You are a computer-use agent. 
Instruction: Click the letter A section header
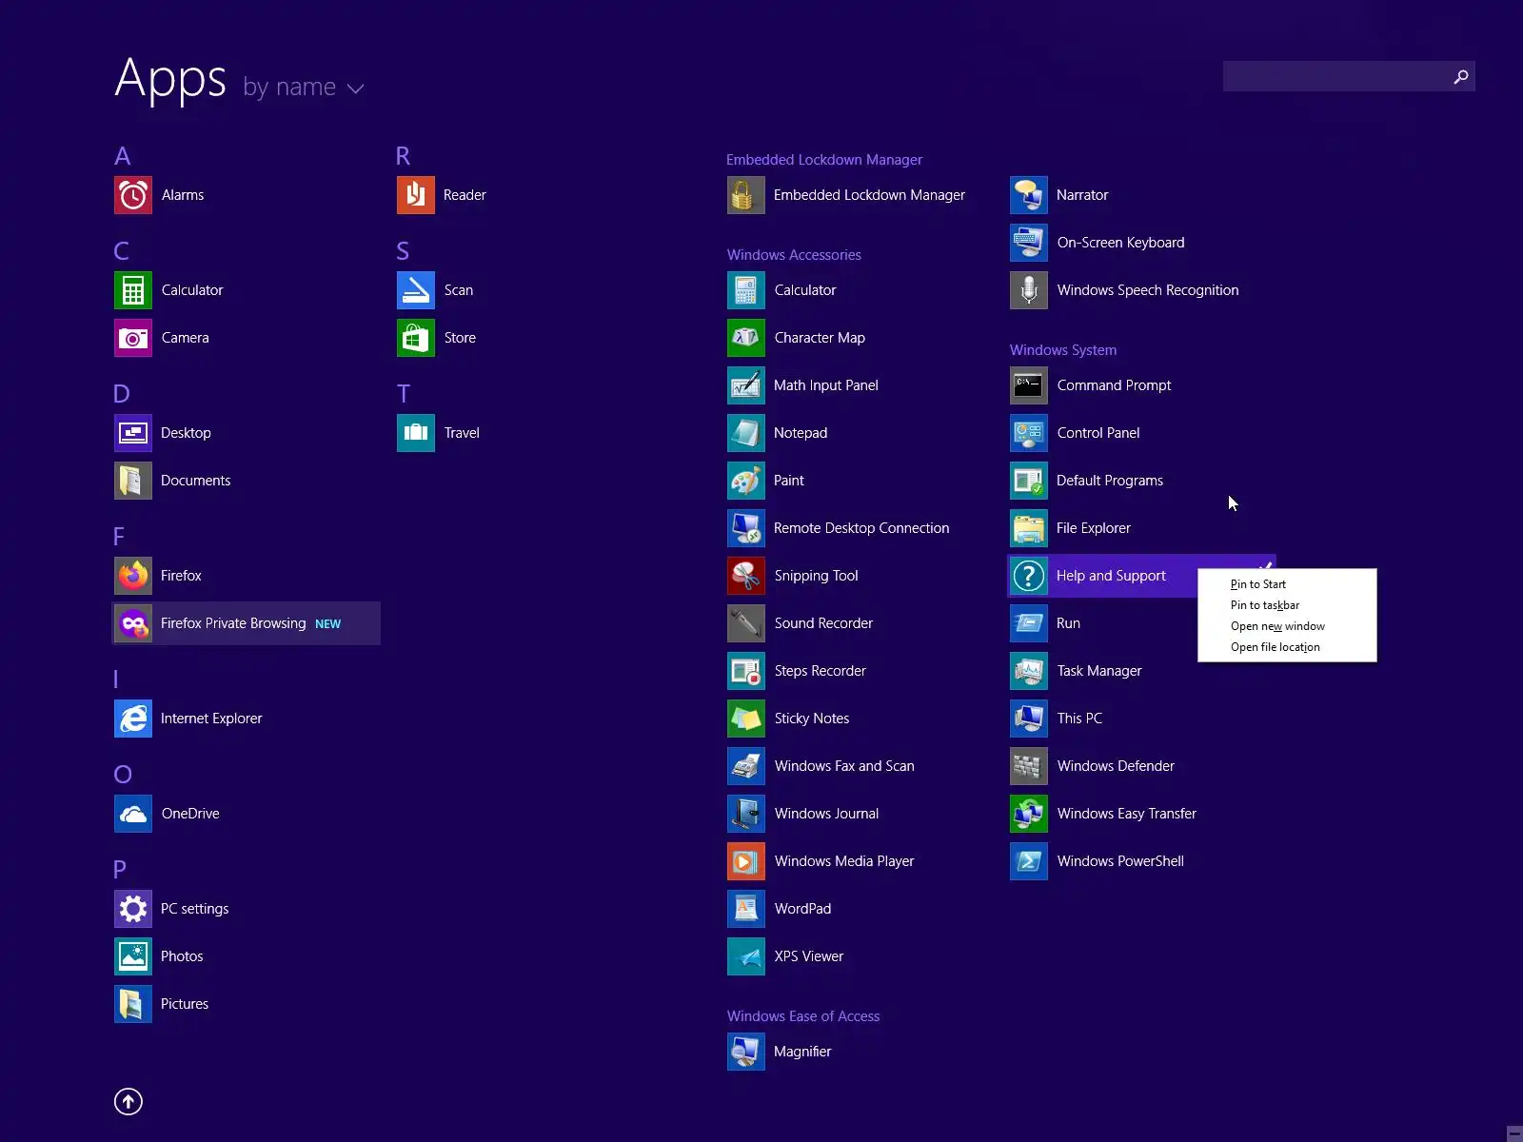coord(123,156)
